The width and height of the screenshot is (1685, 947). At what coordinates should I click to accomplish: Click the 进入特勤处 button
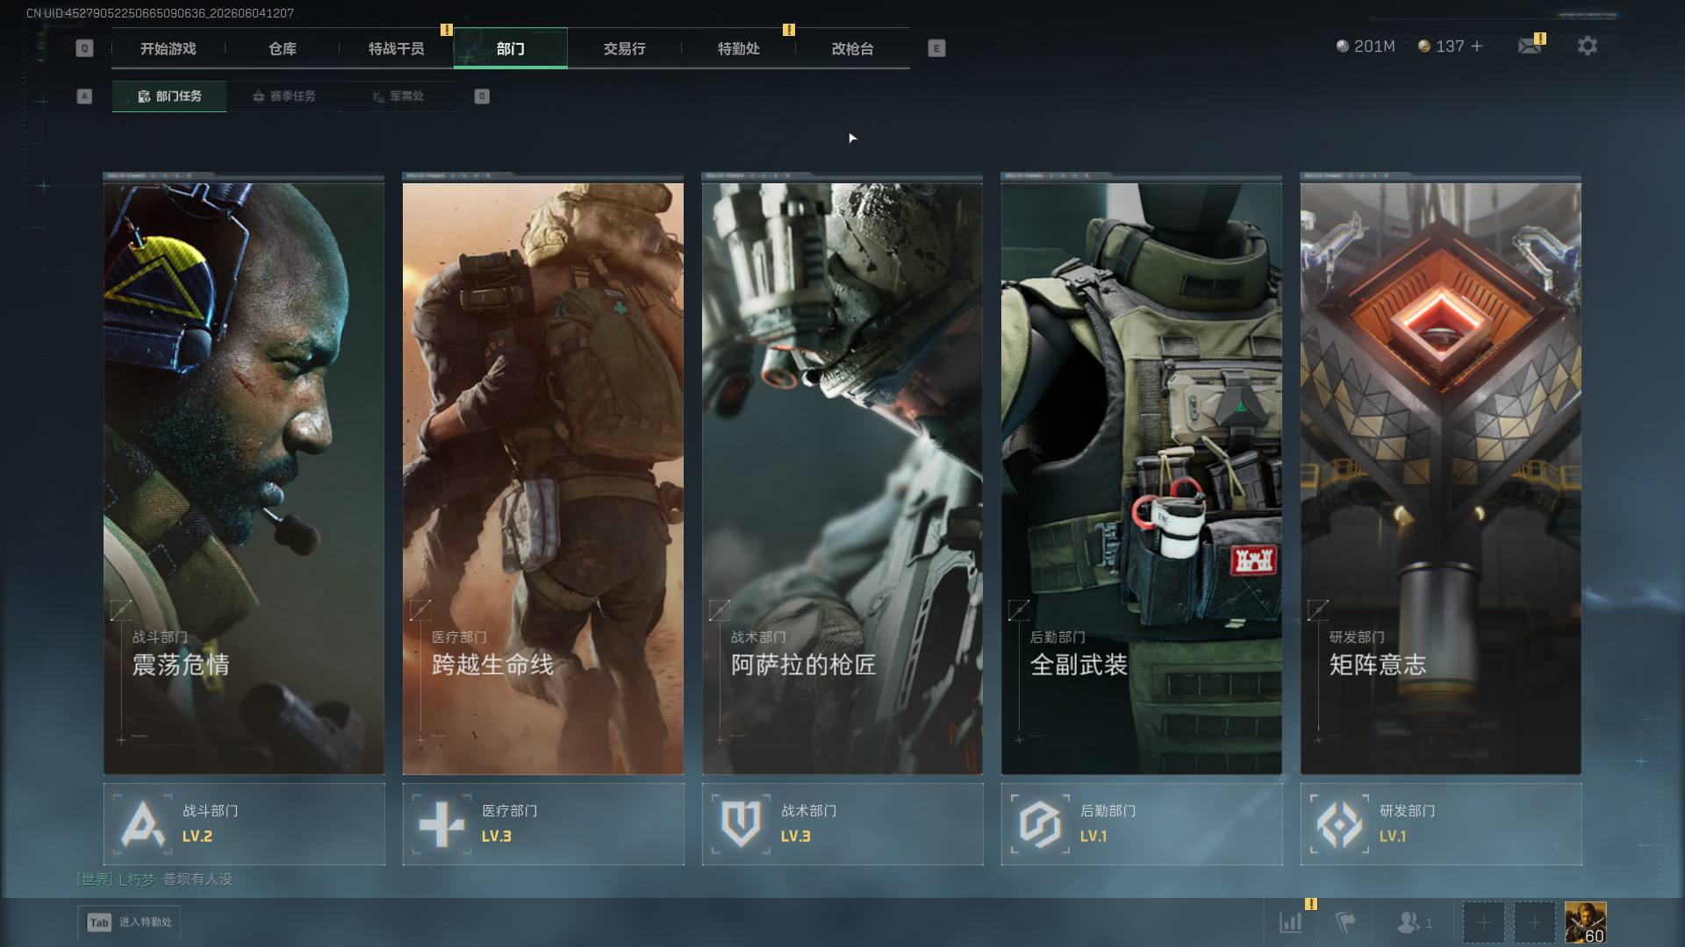coord(129,922)
